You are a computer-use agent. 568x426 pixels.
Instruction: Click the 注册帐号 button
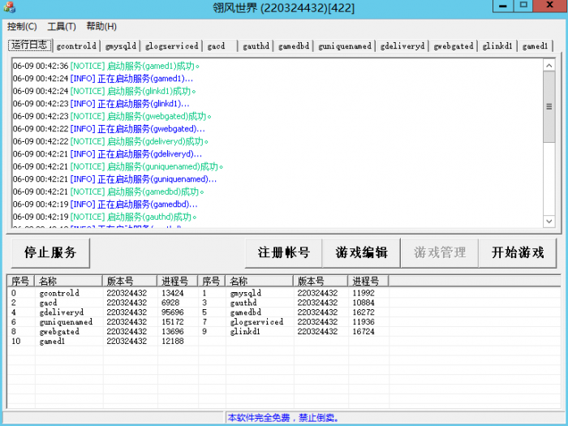pos(284,253)
